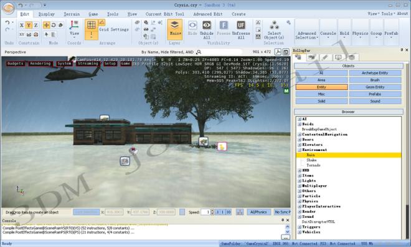Toggle the X axis constraint
Screen dimensions: 411x247
[x=22, y=25]
